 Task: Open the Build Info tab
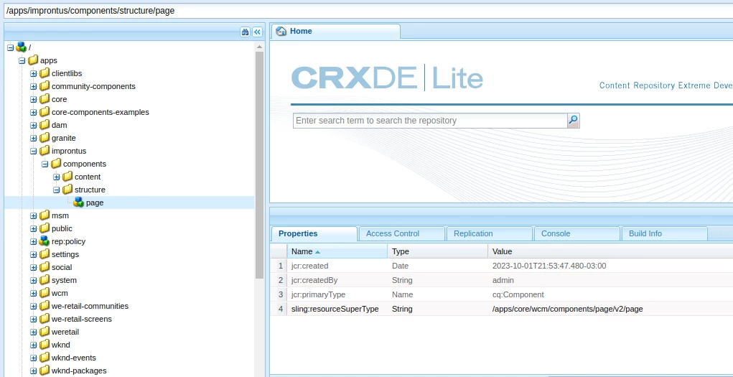tap(664, 234)
